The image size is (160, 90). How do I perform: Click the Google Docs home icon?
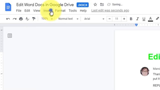point(8,7)
